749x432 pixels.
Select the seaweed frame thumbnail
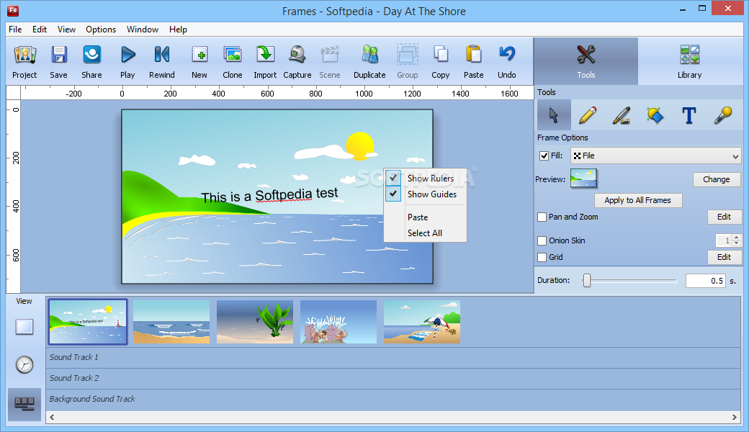255,322
